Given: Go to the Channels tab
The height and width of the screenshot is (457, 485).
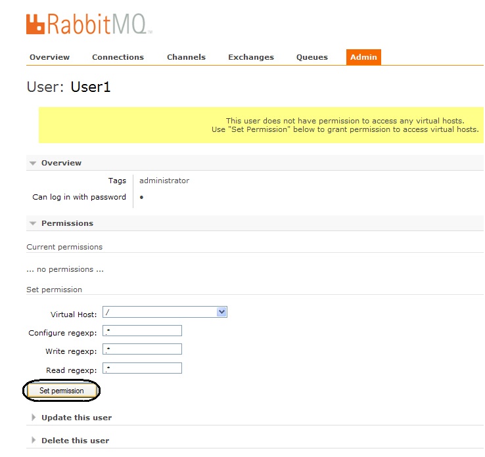Looking at the screenshot, I should tap(186, 57).
